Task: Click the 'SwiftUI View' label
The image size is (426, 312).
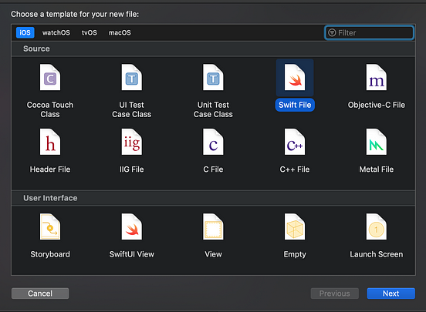Action: (131, 254)
